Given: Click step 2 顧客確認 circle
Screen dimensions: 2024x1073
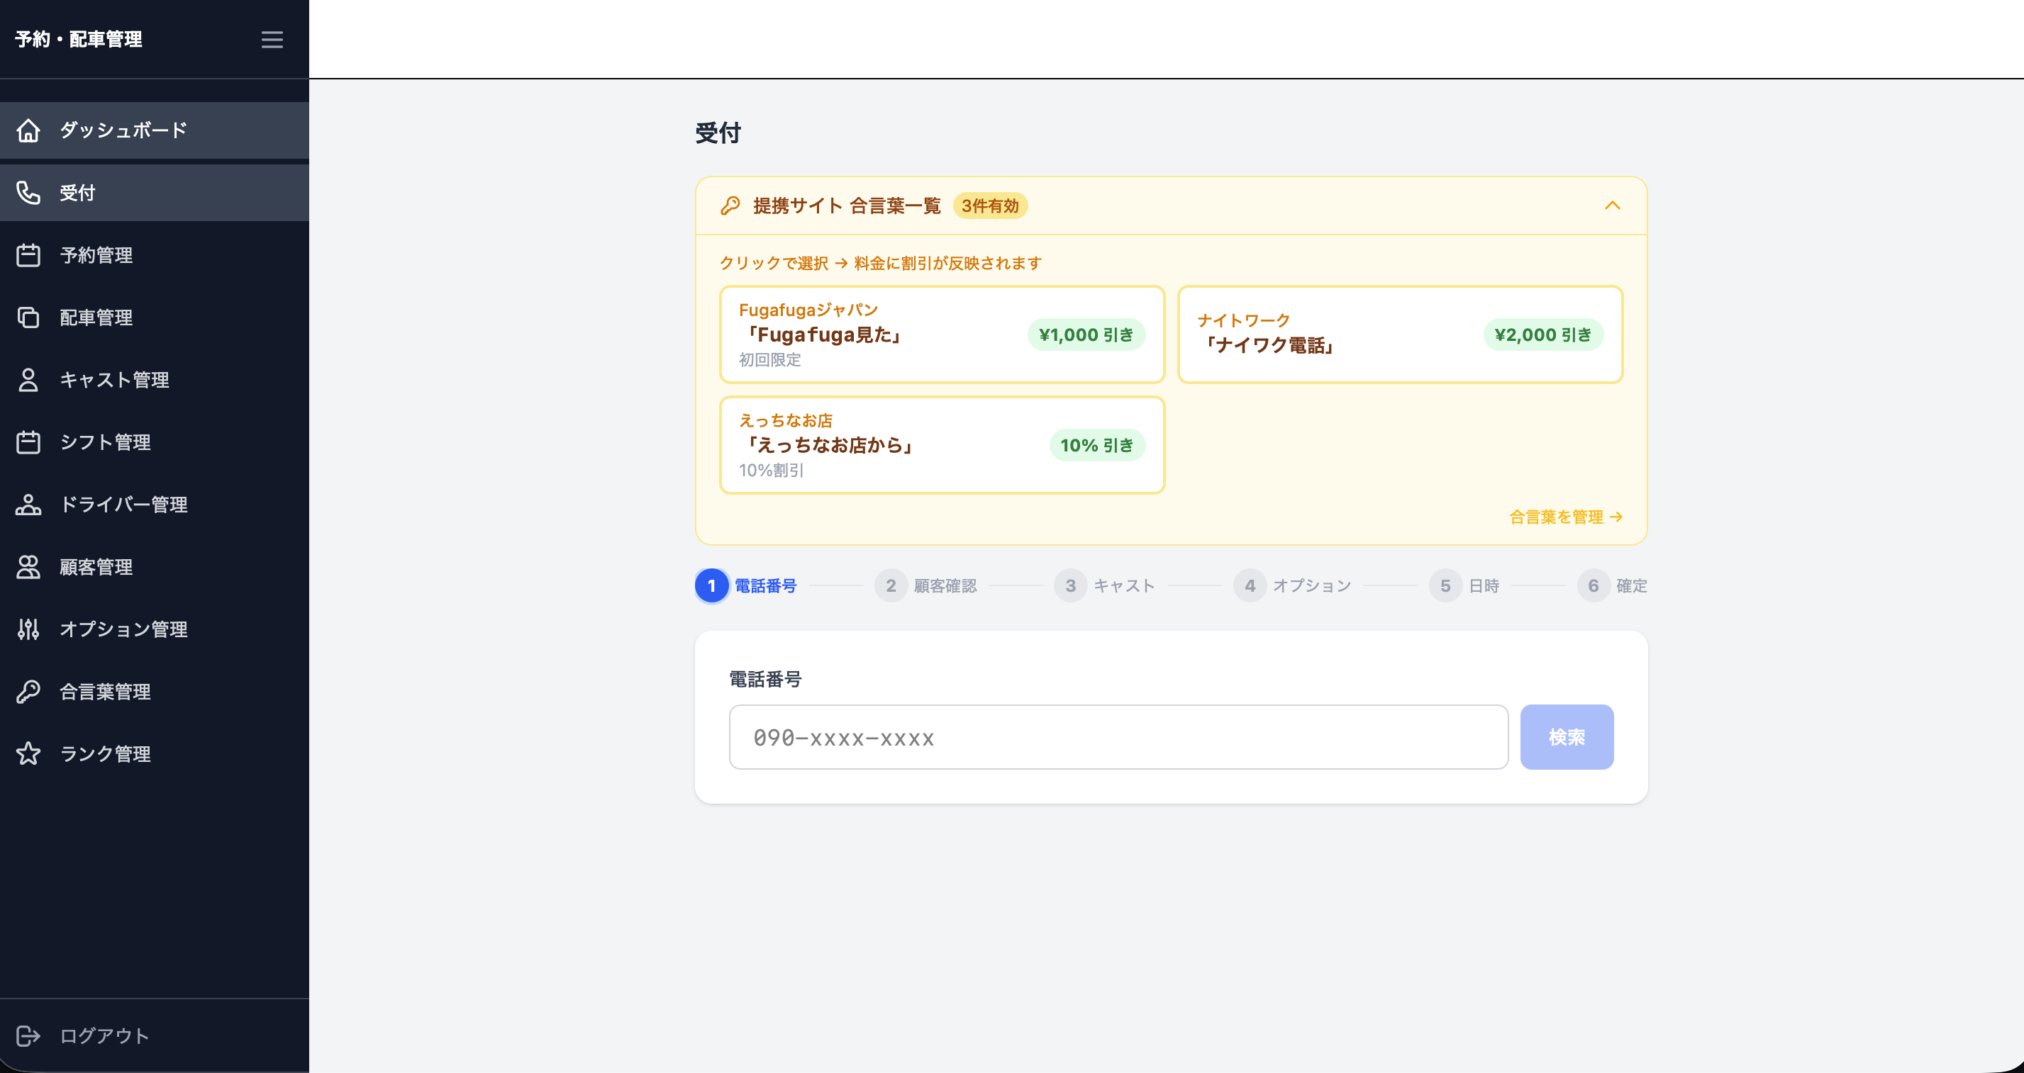Looking at the screenshot, I should click(x=891, y=585).
